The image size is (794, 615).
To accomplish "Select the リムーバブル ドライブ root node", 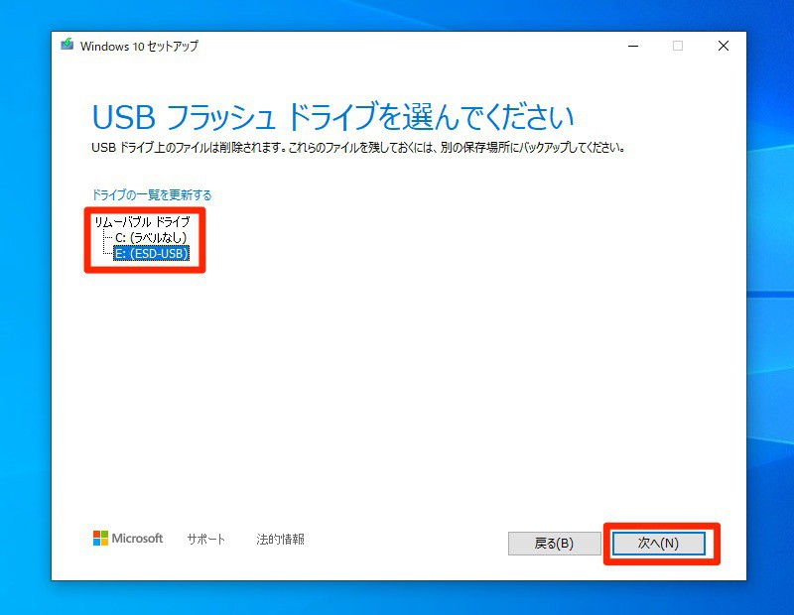I will (142, 222).
